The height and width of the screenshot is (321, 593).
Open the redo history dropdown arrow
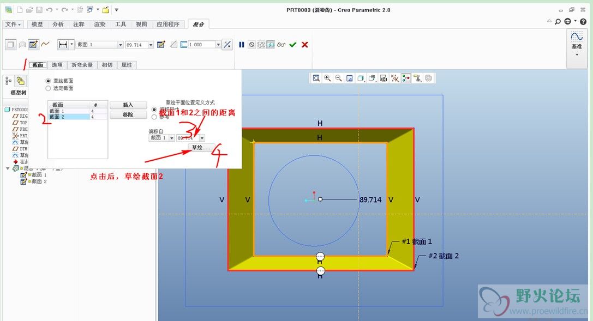[72, 10]
